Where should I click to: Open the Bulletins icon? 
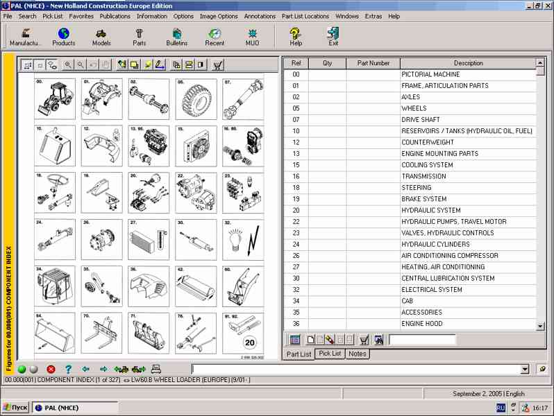[176, 37]
